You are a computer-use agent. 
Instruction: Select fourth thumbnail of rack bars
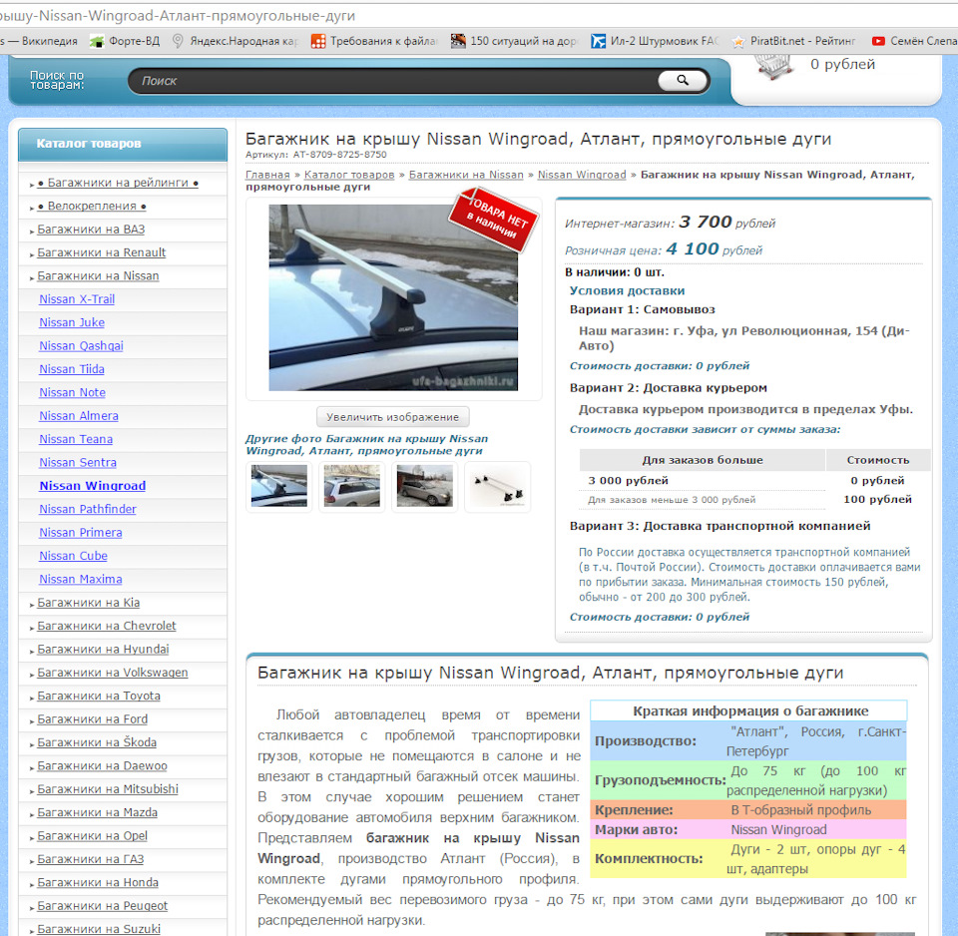pyautogui.click(x=497, y=487)
